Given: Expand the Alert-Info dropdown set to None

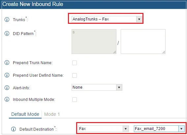Looking at the screenshot, I should click(x=97, y=87).
